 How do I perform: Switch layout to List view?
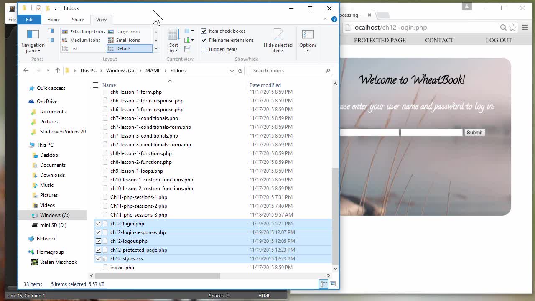coord(69,48)
